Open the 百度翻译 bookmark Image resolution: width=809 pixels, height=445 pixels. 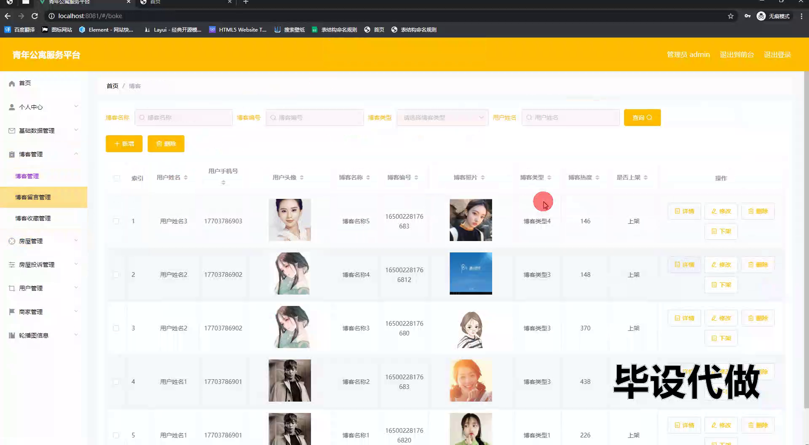click(19, 29)
